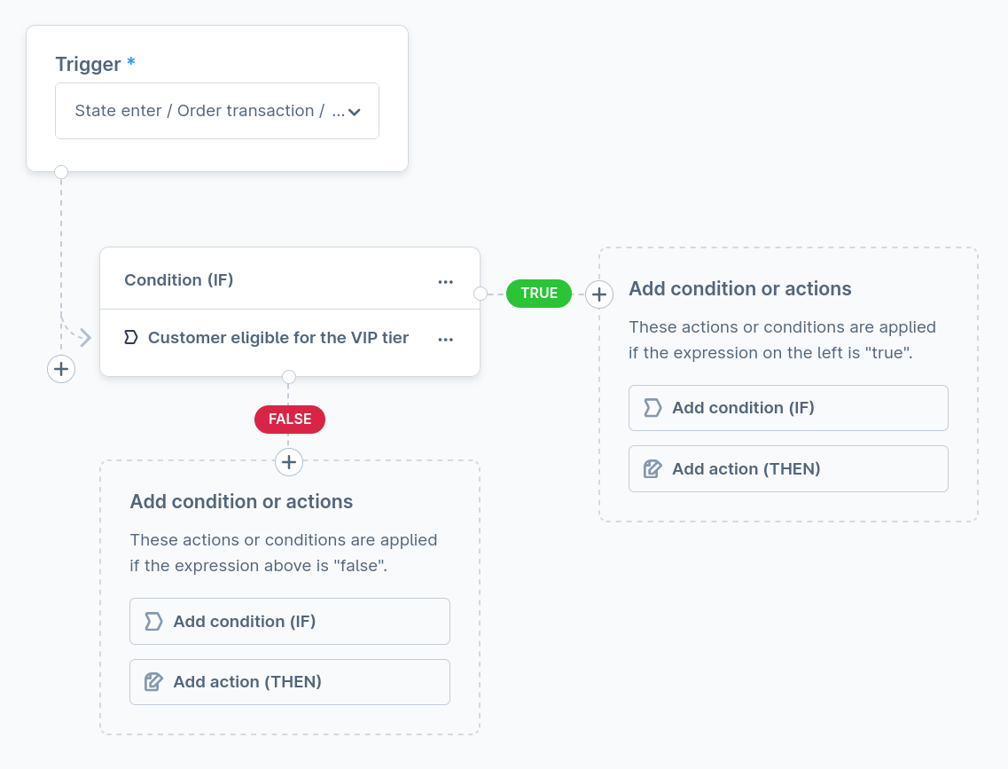Image resolution: width=1008 pixels, height=769 pixels.
Task: Click the plus icon next to the TRUE badge
Action: 599,294
